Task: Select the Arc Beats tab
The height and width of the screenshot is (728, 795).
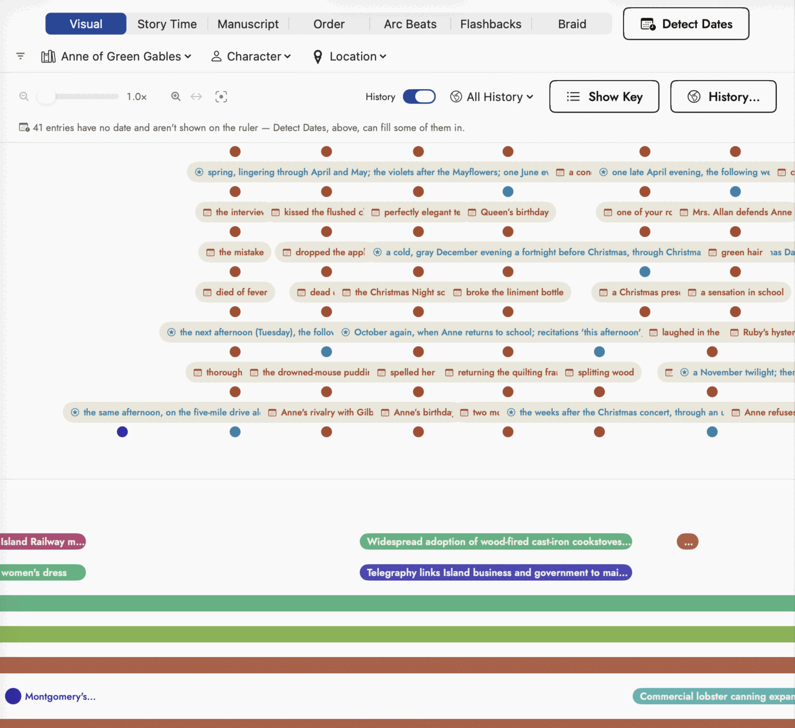Action: pos(410,24)
